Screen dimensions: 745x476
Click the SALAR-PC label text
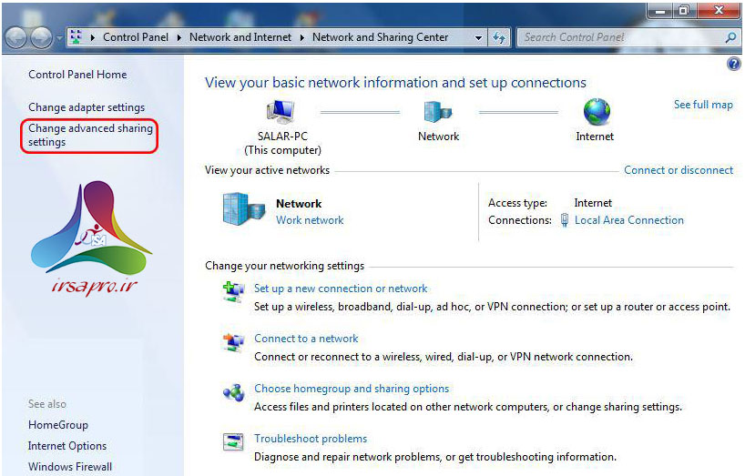[282, 137]
